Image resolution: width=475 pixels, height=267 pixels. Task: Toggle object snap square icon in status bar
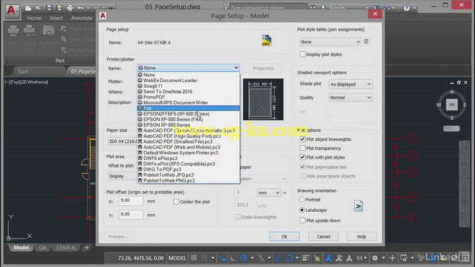(x=289, y=258)
